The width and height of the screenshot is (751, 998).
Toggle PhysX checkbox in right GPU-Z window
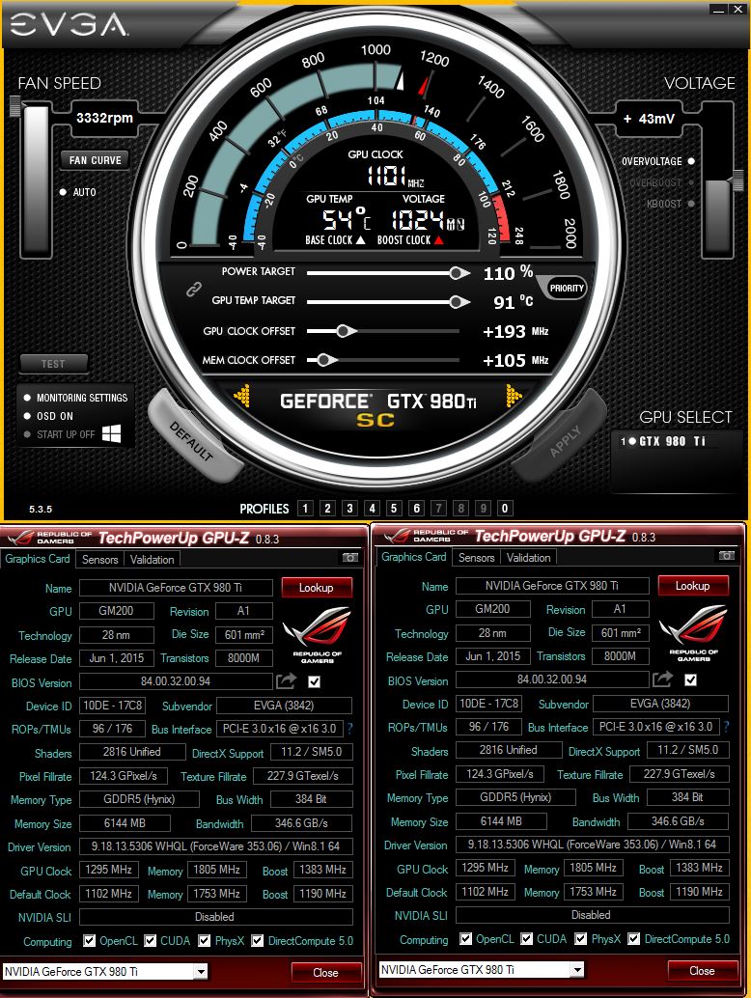pos(580,938)
